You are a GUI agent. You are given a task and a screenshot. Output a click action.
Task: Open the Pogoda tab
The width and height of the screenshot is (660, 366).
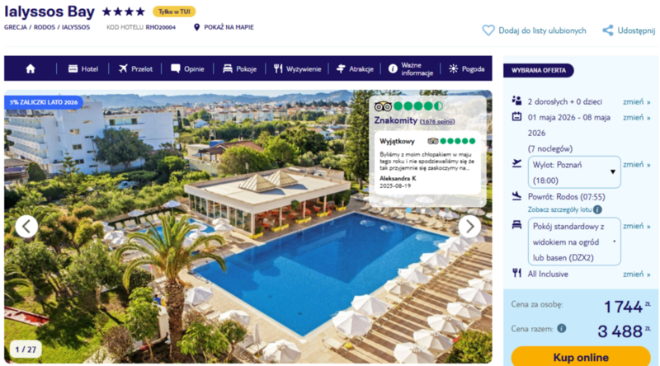[x=467, y=68]
